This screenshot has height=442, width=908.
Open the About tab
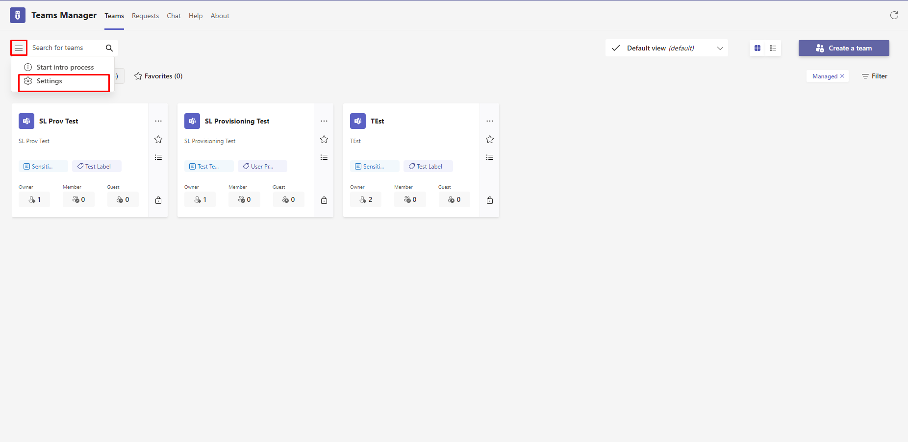220,16
